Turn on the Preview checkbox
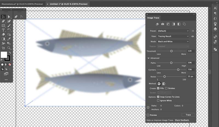The image size is (219, 127). (148, 115)
